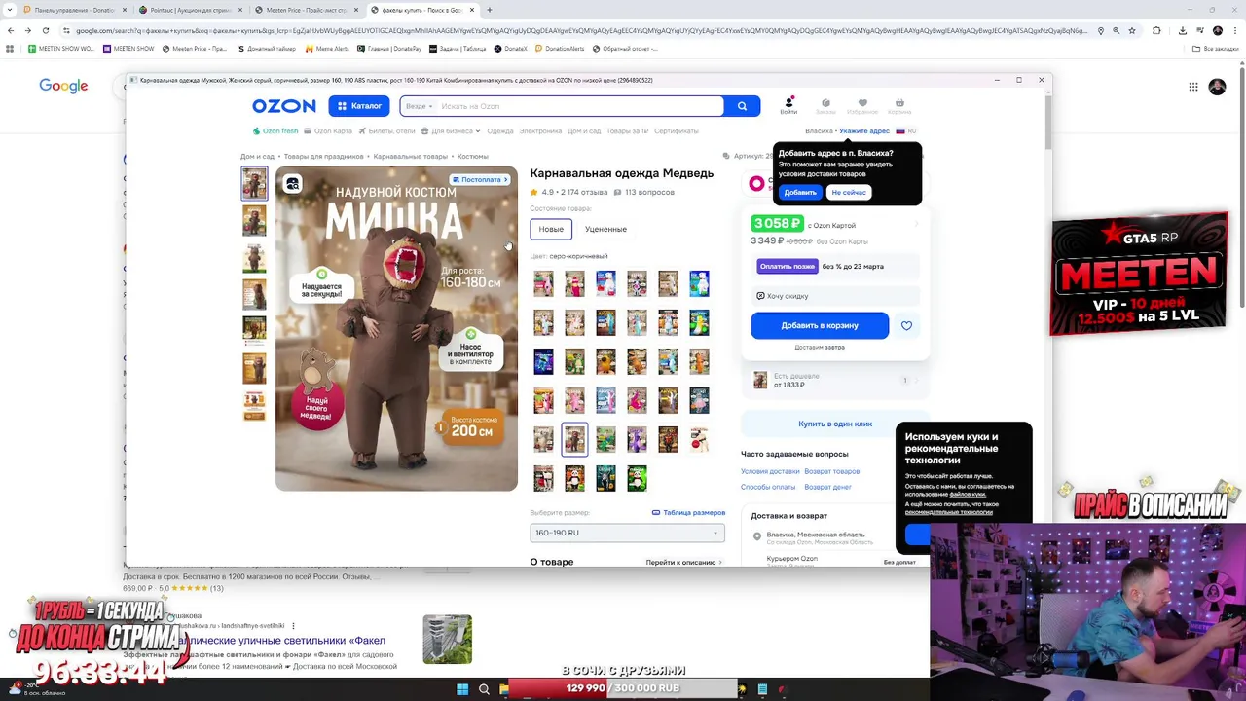Select the second product gallery thumbnail
Screen dimensions: 1246x701
(254, 220)
